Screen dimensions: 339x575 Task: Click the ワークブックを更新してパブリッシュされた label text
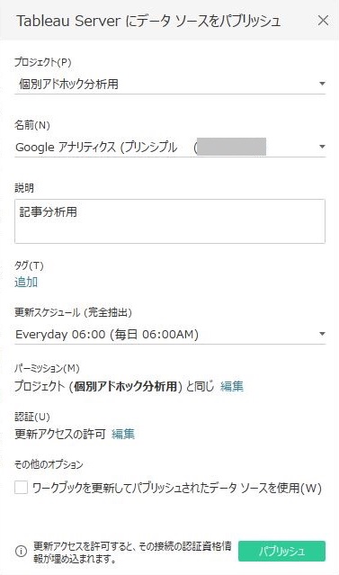(x=177, y=488)
